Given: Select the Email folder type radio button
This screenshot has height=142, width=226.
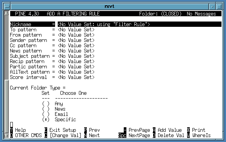Looking at the screenshot, I should click(x=46, y=114).
